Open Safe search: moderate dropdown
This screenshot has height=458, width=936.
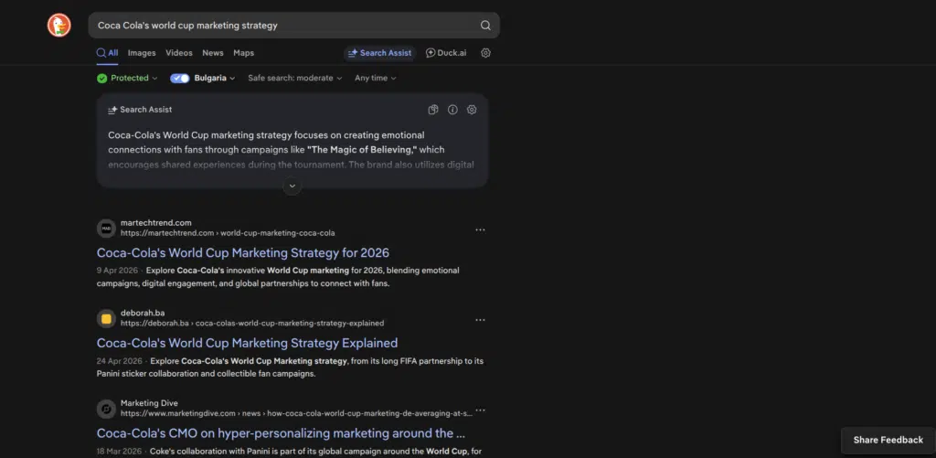tap(295, 79)
